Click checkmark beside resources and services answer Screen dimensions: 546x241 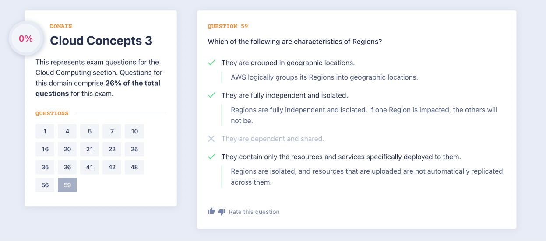(211, 157)
